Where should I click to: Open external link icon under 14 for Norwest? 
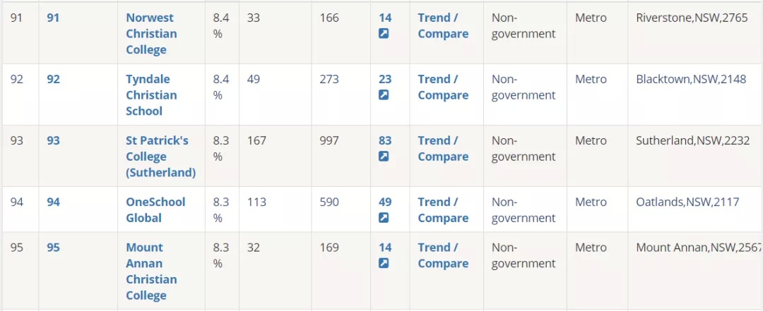coord(384,34)
